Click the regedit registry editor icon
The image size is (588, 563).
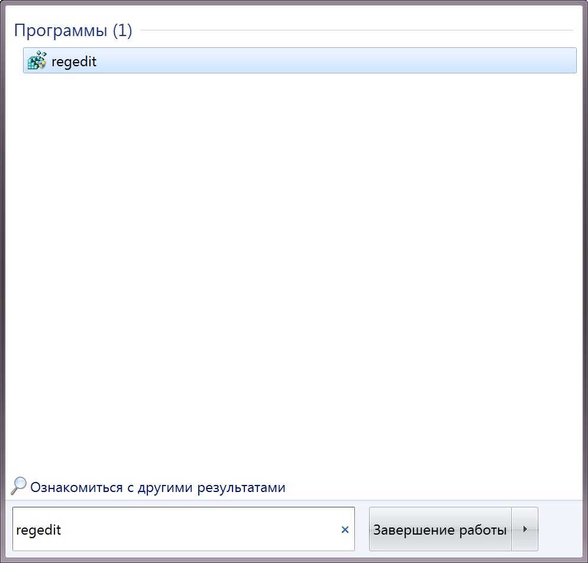[x=37, y=61]
